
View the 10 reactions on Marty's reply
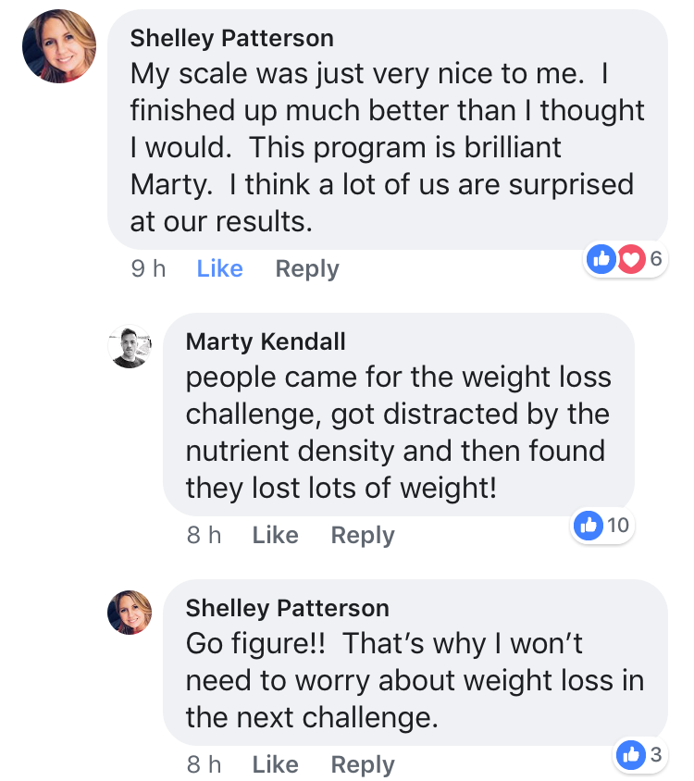pyautogui.click(x=618, y=526)
